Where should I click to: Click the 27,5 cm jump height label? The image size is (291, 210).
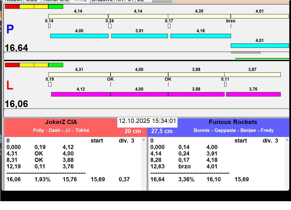click(162, 131)
